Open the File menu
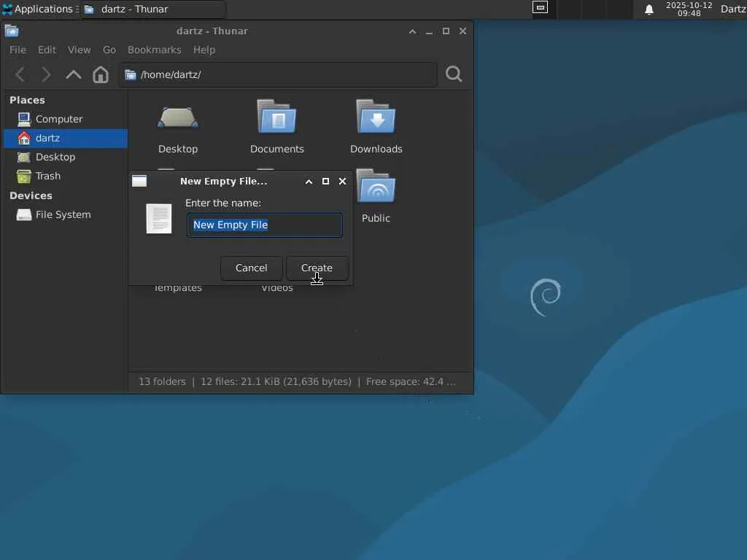Viewport: 747px width, 560px height. point(18,50)
